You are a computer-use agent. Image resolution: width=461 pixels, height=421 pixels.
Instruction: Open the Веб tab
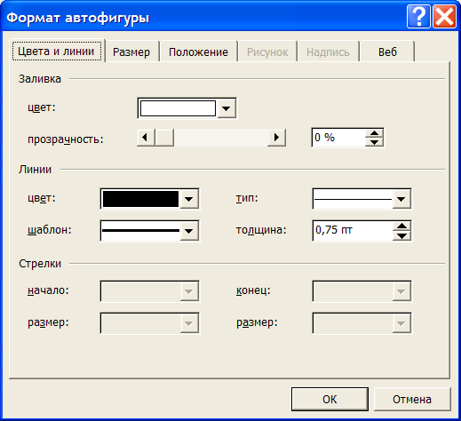pyautogui.click(x=387, y=52)
